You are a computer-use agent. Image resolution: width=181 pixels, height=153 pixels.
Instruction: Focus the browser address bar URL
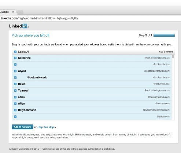point(39,18)
